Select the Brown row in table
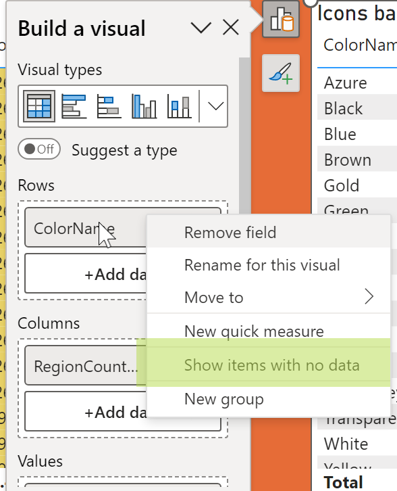Viewport: 397px width, 491px height. pyautogui.click(x=357, y=160)
